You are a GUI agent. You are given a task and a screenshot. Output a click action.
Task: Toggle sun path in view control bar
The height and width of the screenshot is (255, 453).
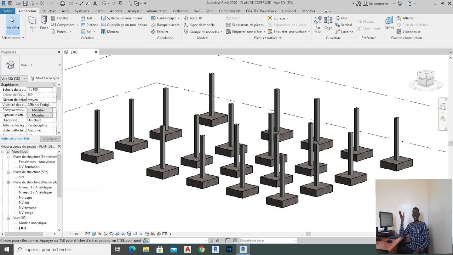99,234
